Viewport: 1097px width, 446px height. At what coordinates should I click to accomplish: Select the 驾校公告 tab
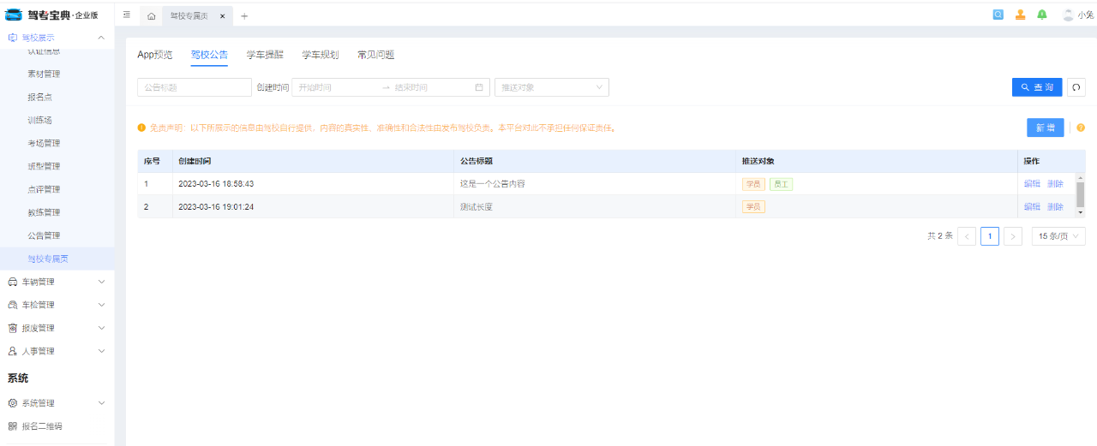click(209, 55)
